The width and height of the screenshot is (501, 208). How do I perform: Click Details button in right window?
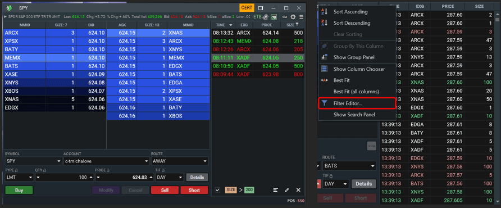point(363,184)
